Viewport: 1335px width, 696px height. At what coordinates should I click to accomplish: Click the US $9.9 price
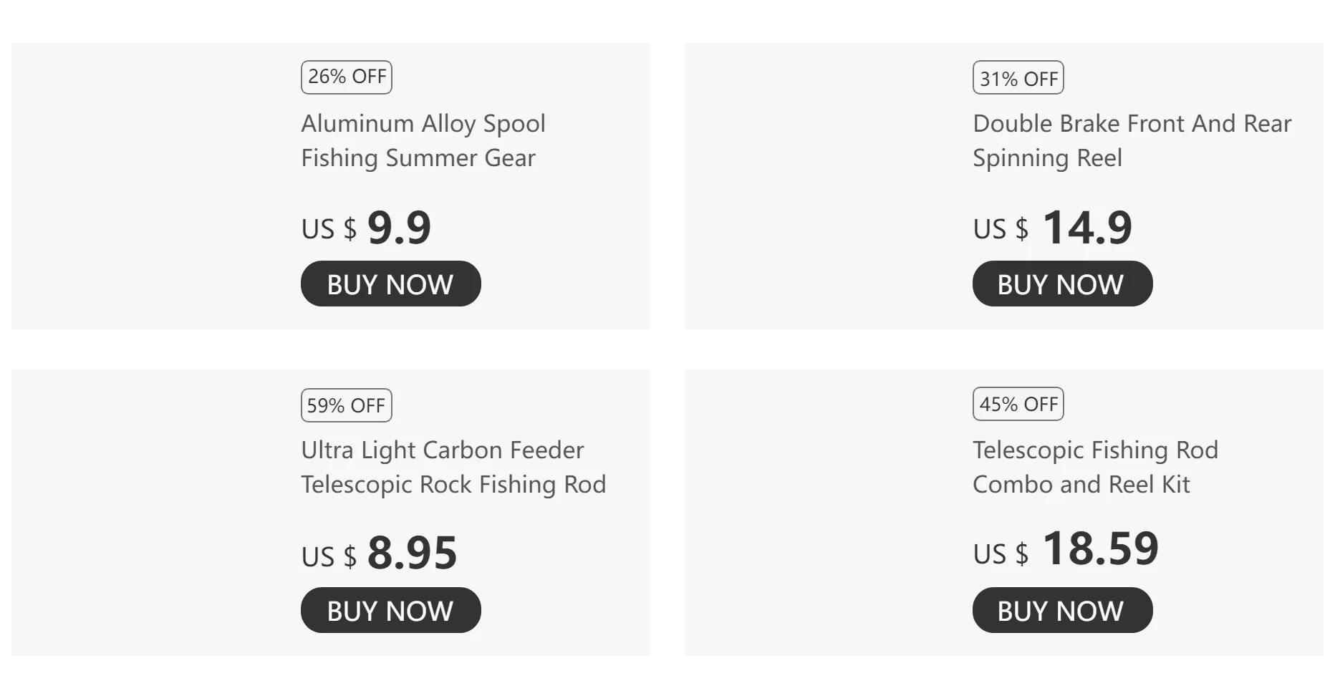[x=366, y=228]
